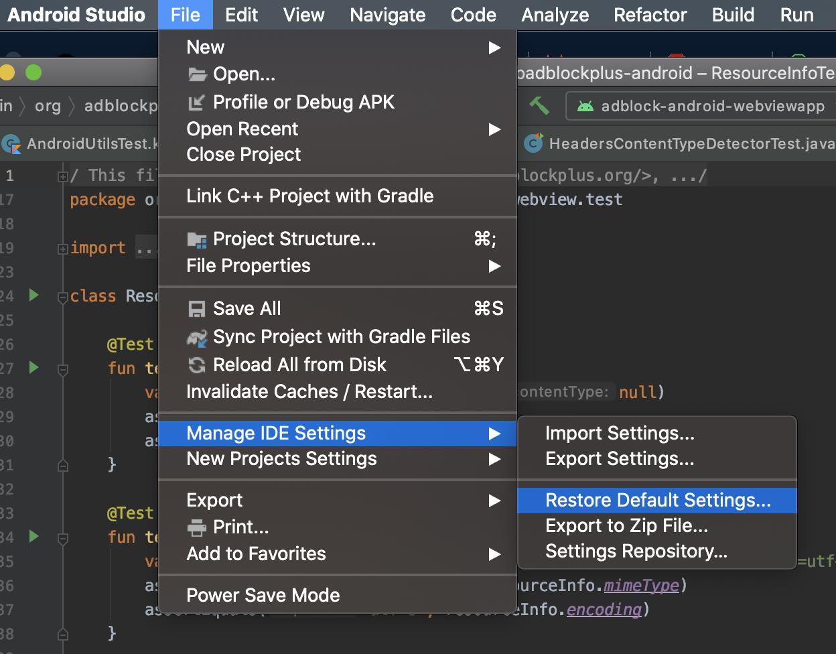Choose Import Settings from submenu

[620, 434]
